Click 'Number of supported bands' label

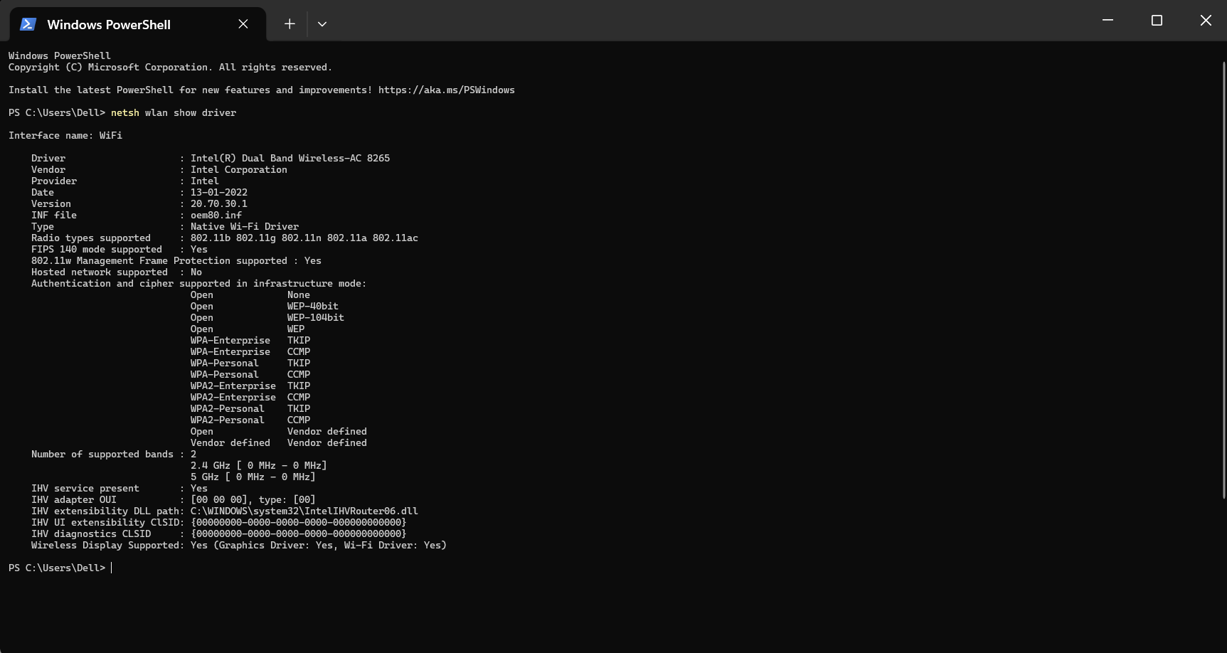tap(102, 455)
